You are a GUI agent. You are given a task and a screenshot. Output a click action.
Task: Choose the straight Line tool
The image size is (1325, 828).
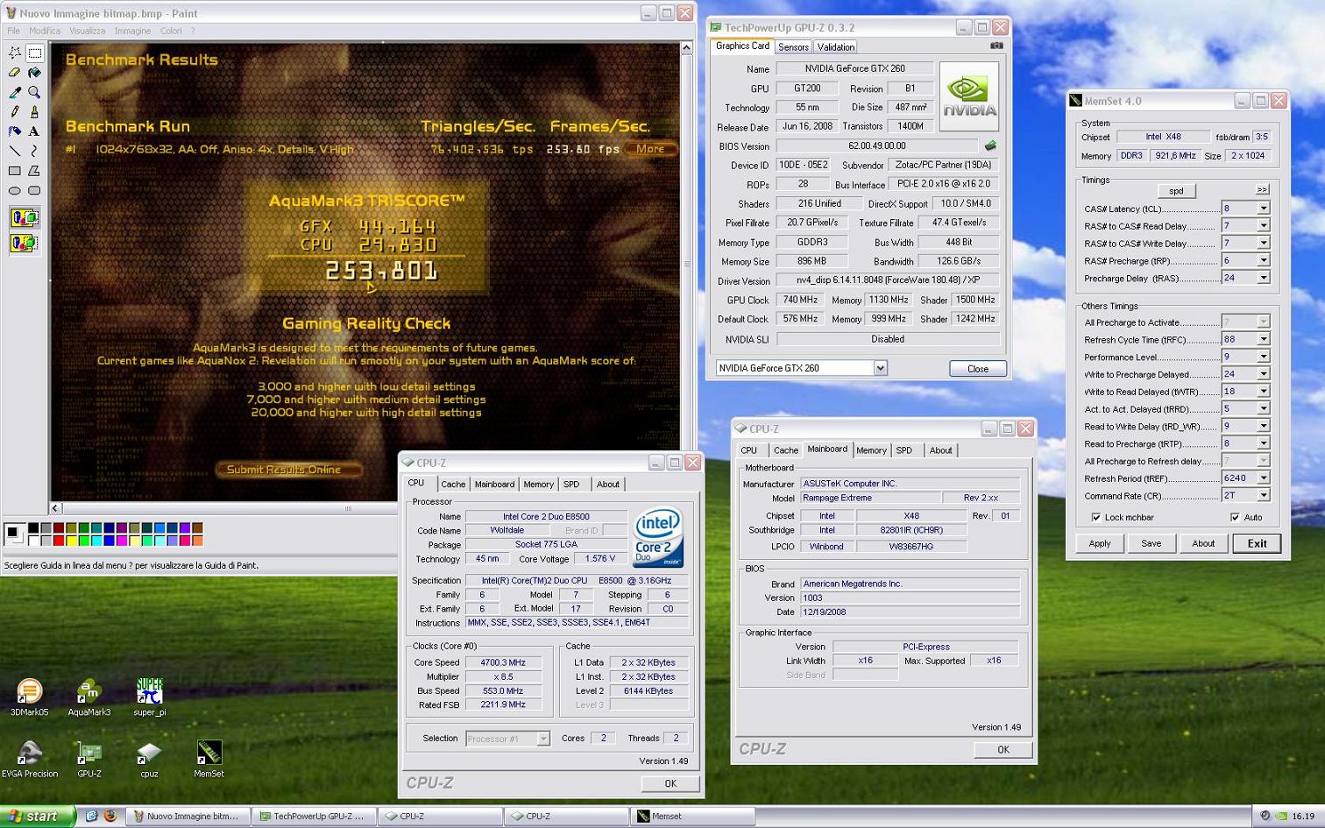[15, 151]
